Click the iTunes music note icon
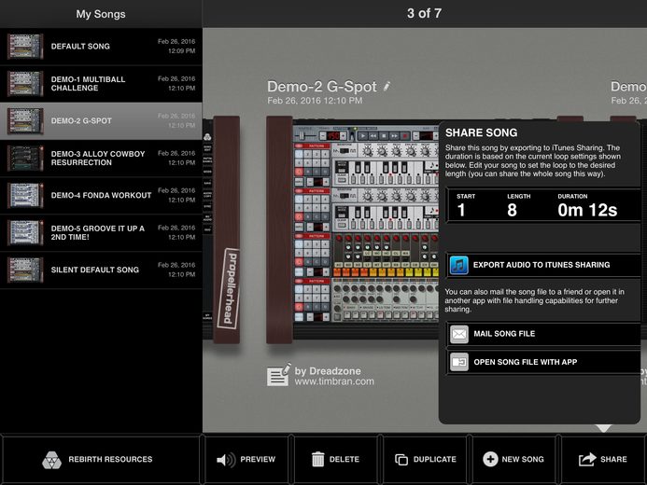647x485 pixels. 458,265
